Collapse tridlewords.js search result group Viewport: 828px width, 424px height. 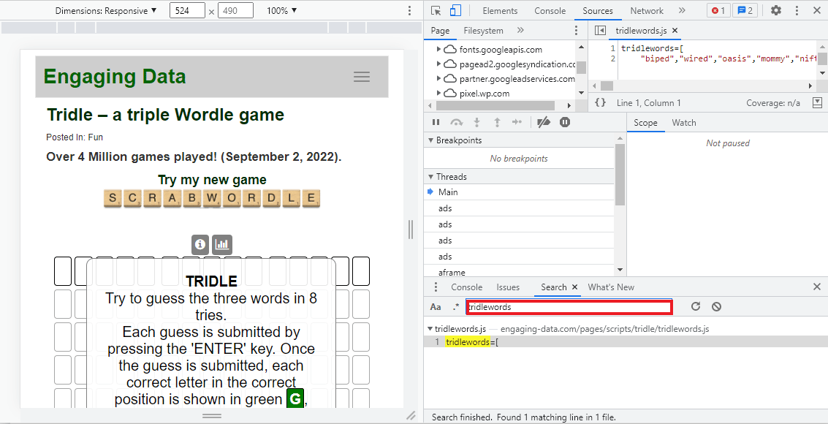pyautogui.click(x=430, y=329)
